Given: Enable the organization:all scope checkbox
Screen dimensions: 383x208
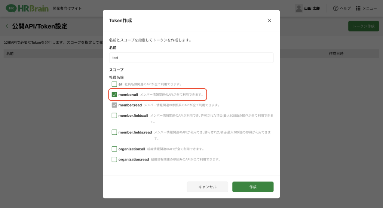Looking at the screenshot, I should click(114, 149).
